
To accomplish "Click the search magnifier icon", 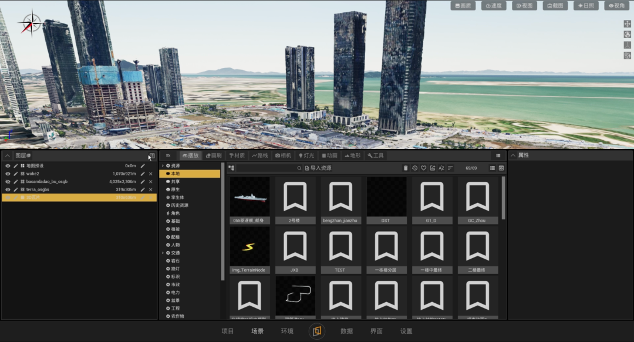I will coord(299,168).
